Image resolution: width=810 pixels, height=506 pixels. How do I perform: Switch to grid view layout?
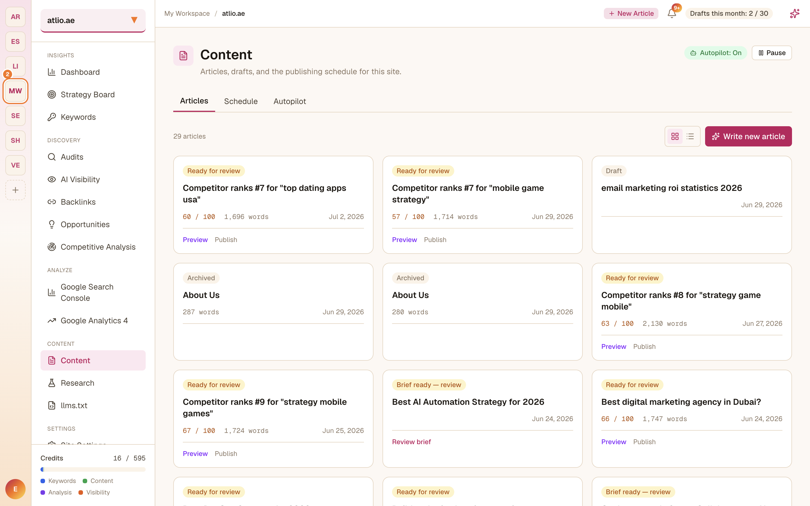click(x=675, y=136)
